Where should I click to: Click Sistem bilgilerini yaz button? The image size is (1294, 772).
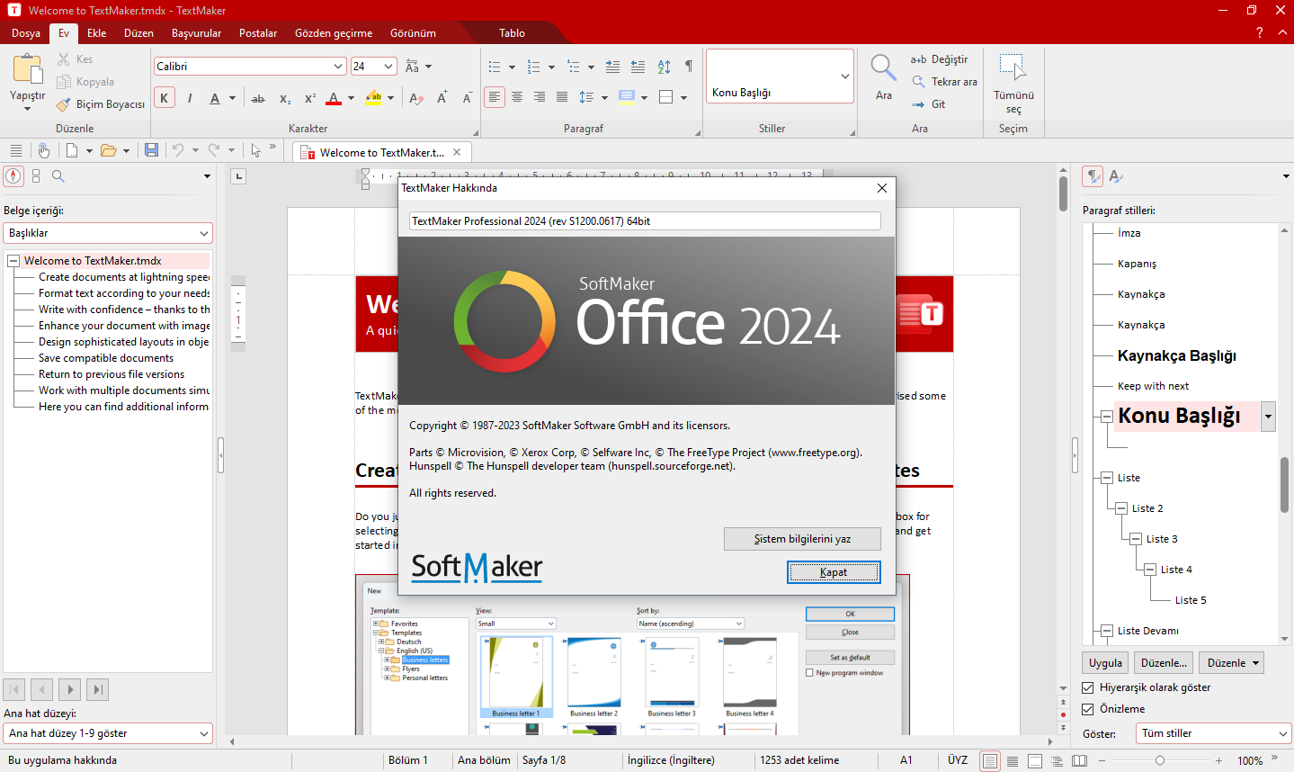(x=802, y=539)
